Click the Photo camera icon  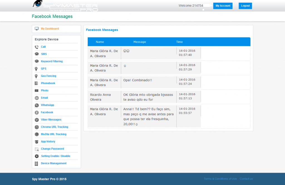click(36, 90)
